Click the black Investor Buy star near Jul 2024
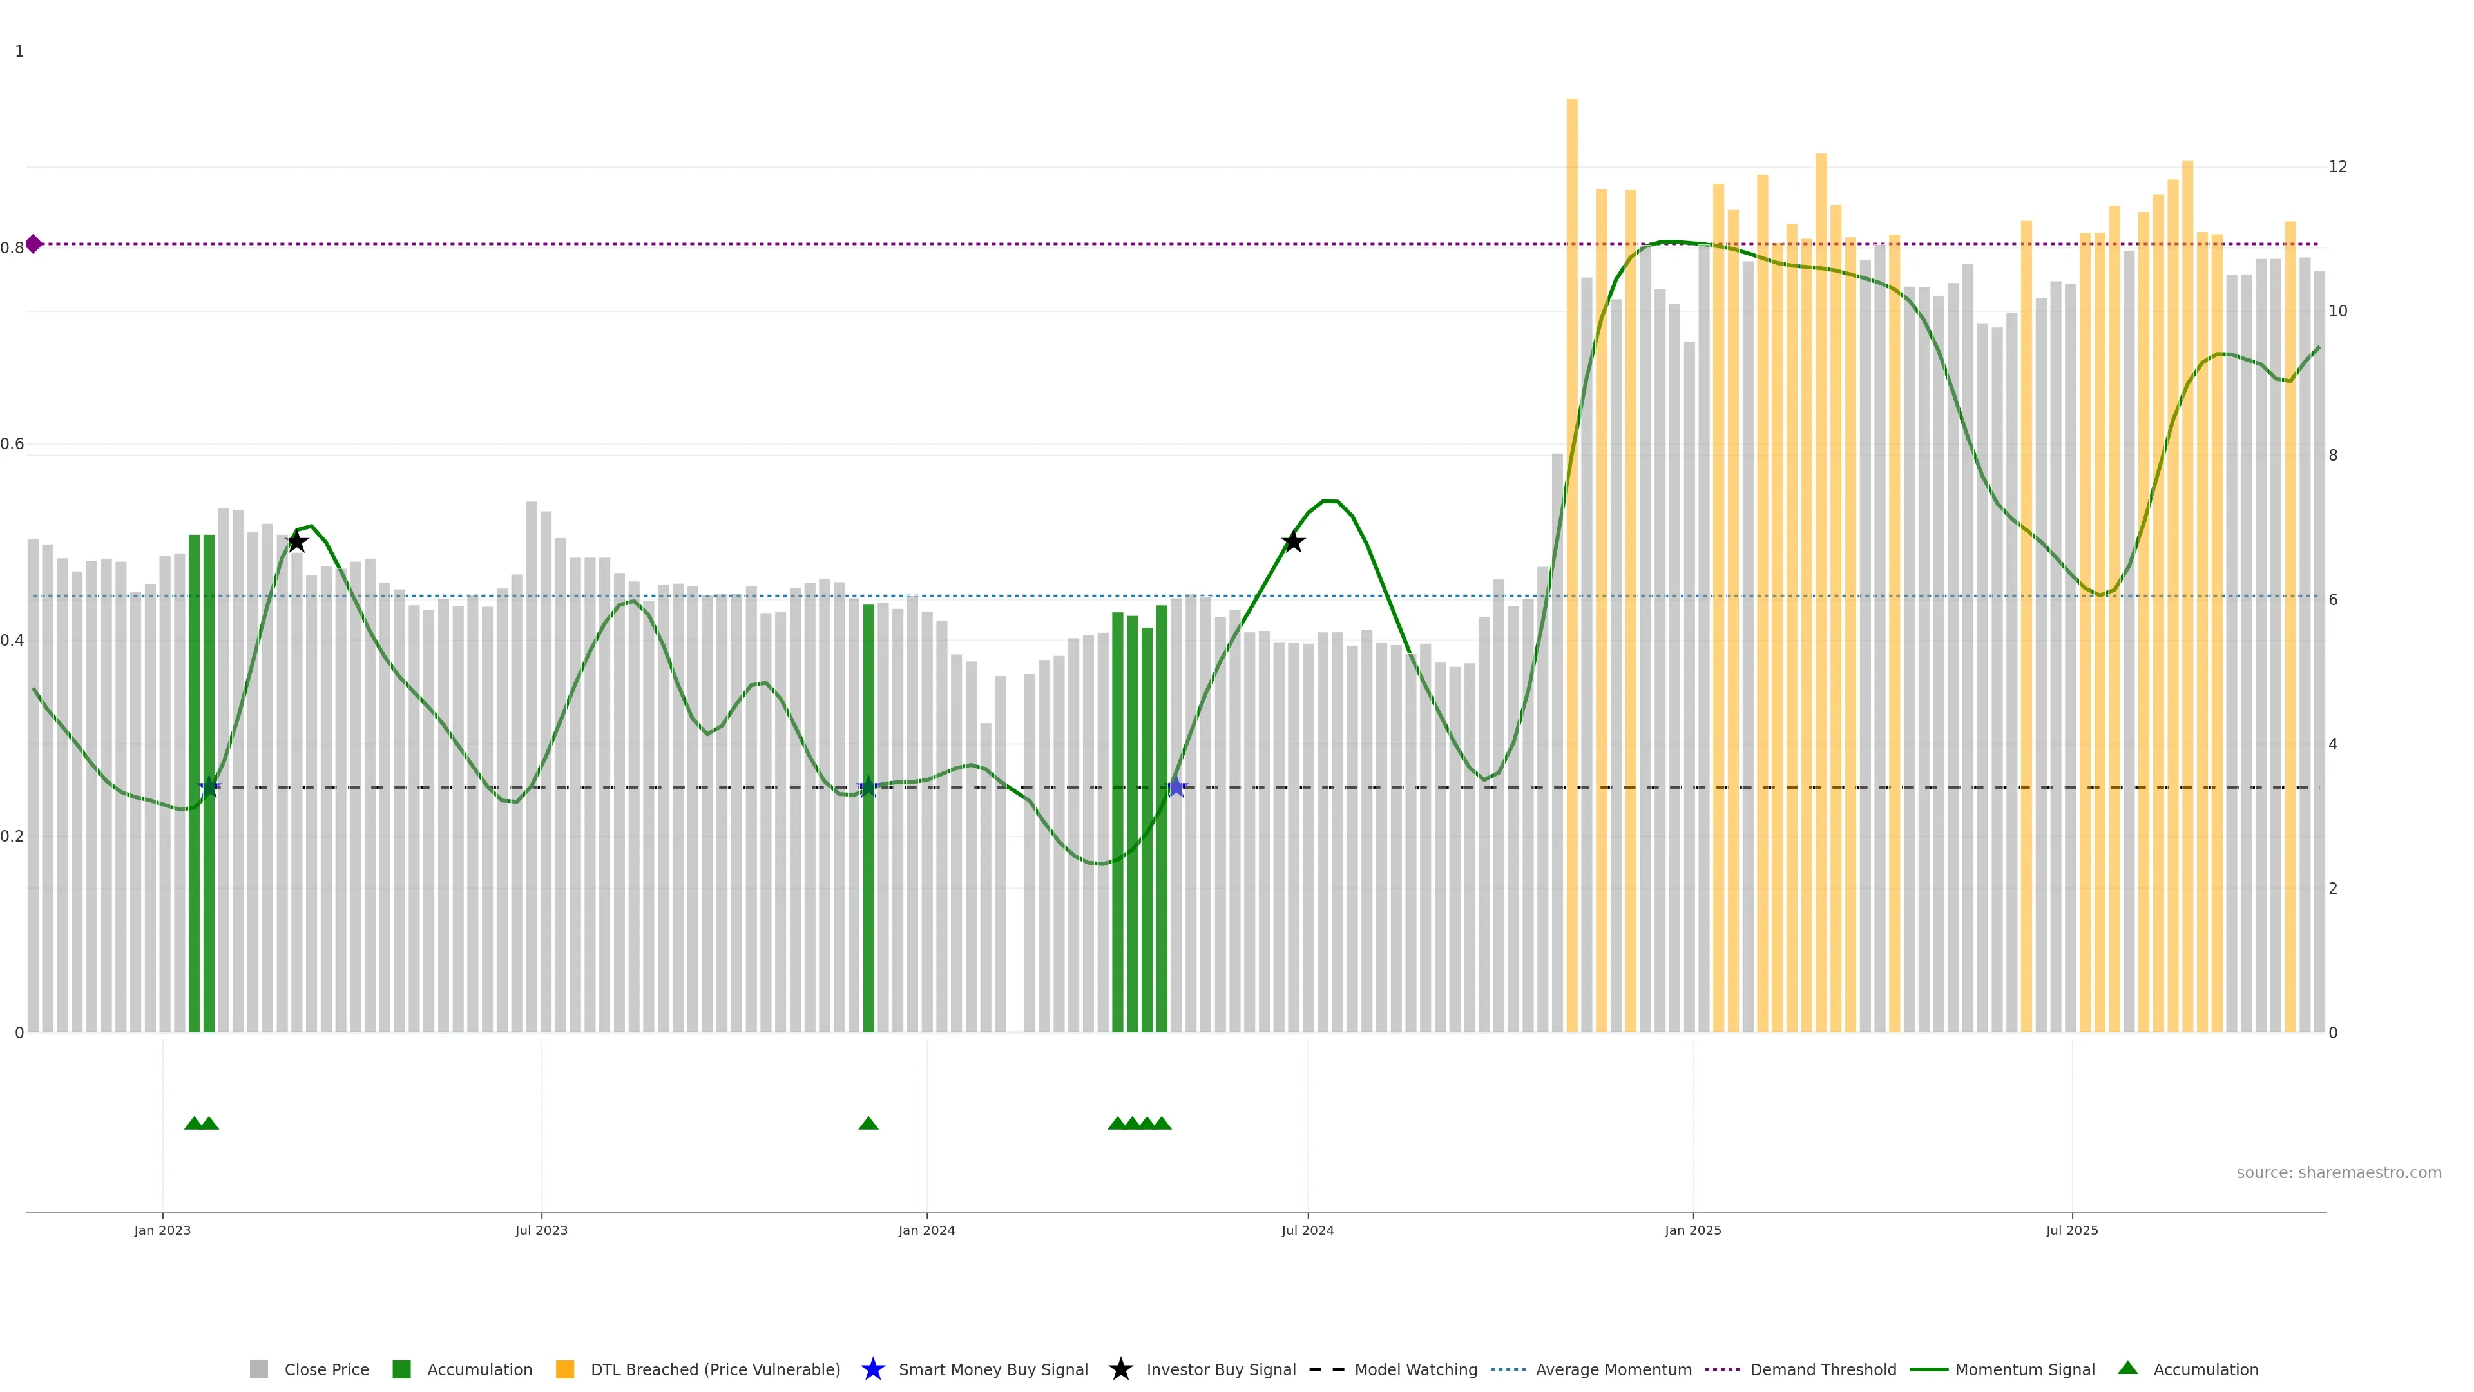2474x1392 pixels. point(1292,543)
